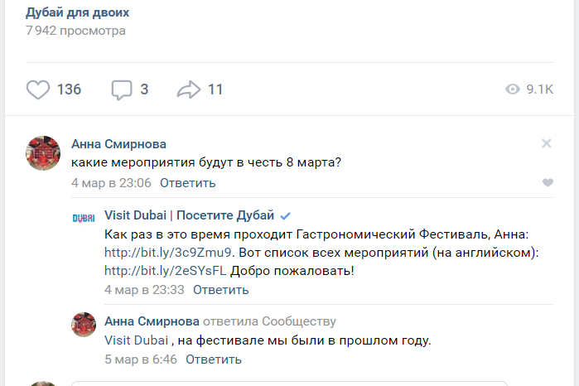Click the views eye icon

(x=513, y=89)
